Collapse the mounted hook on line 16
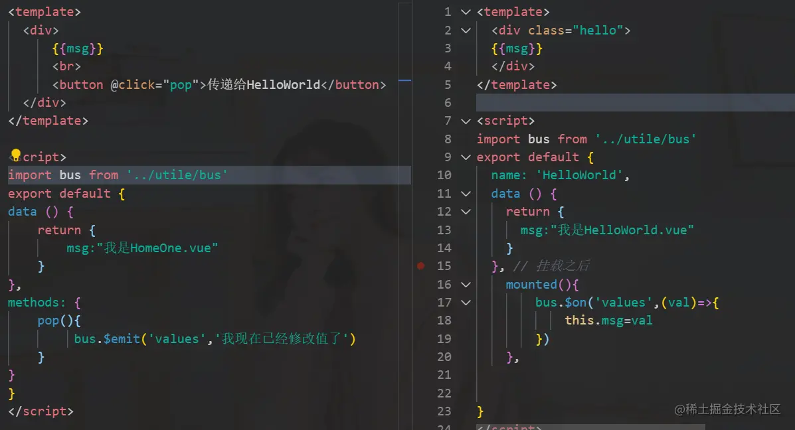Screen dimensions: 795x430 tap(465, 284)
